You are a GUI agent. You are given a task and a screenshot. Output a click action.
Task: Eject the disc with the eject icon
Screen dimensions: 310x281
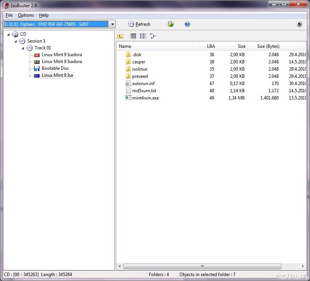299,24
